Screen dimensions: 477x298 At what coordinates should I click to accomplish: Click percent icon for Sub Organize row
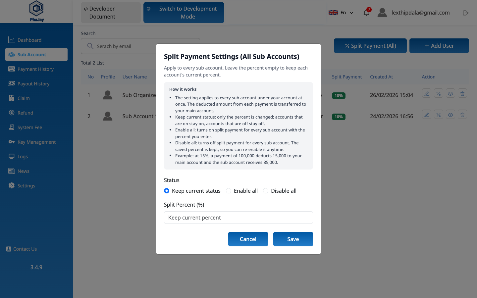439,93
